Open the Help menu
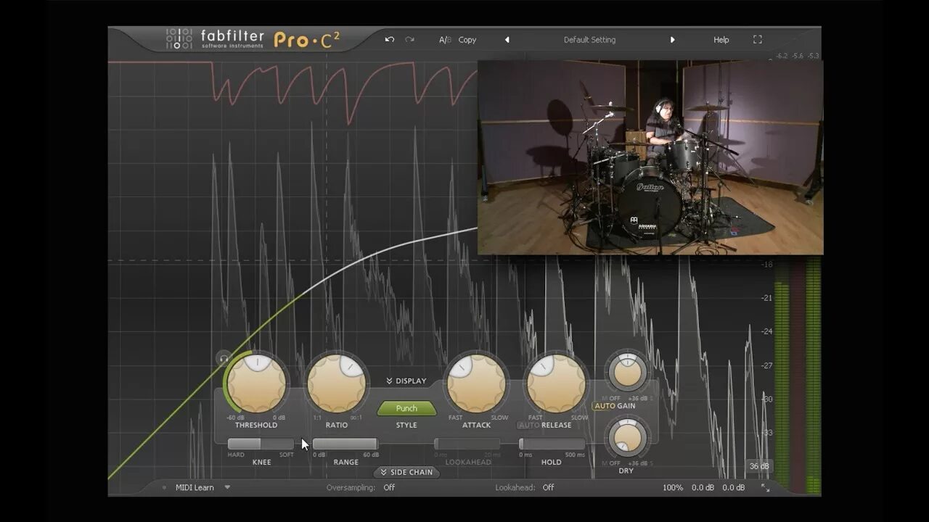Viewport: 929px width, 522px height. [x=721, y=40]
